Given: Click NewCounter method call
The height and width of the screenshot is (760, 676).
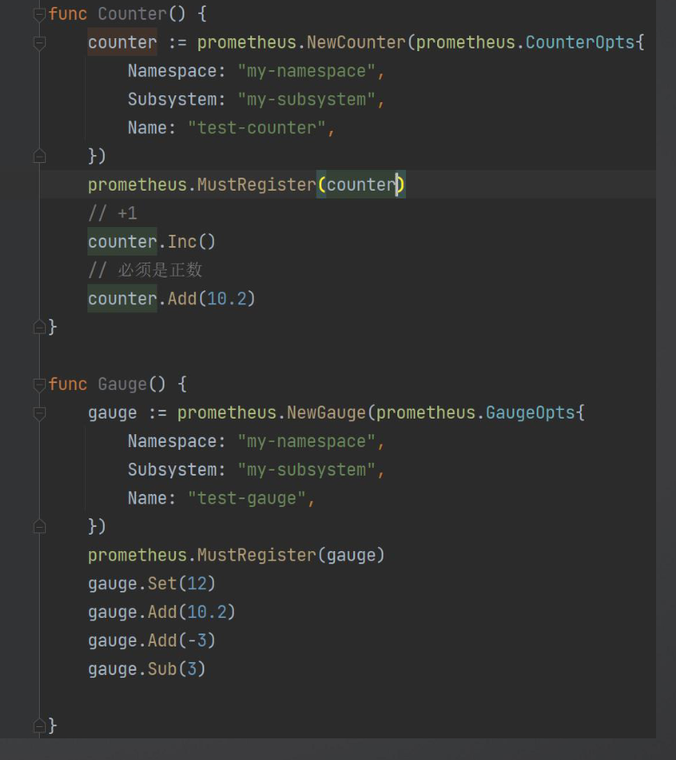Looking at the screenshot, I should (x=356, y=42).
